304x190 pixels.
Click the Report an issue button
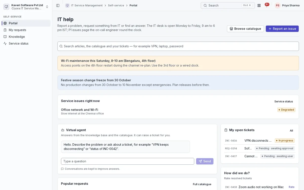coord(282,29)
